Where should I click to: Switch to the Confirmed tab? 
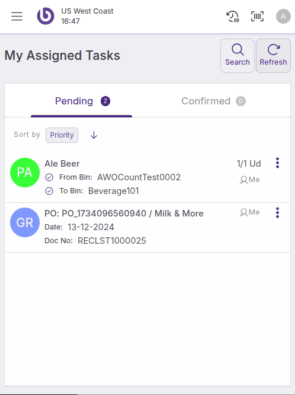(213, 101)
